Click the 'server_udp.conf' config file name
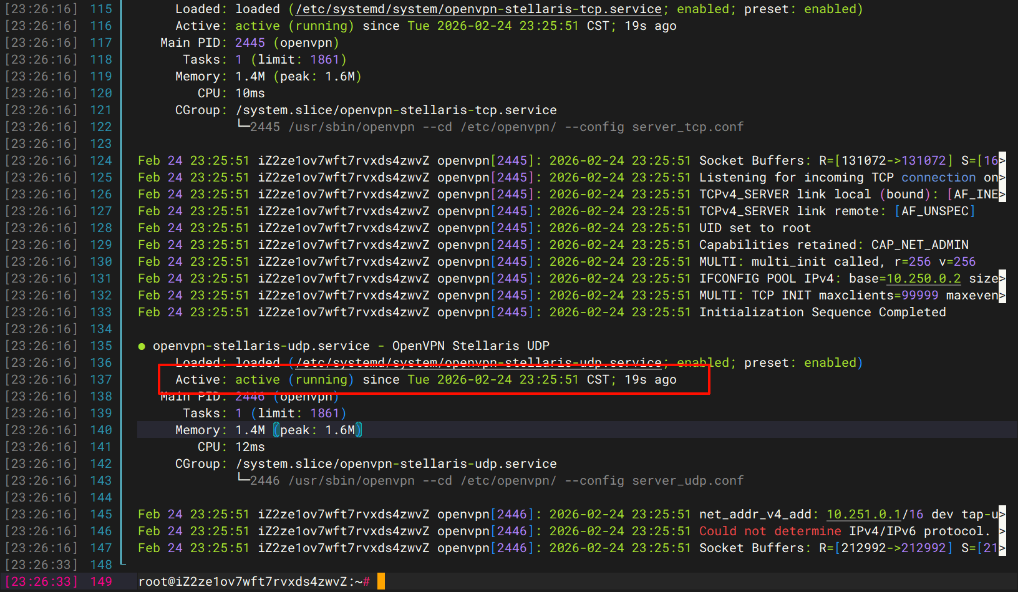Image resolution: width=1018 pixels, height=592 pixels. click(688, 481)
